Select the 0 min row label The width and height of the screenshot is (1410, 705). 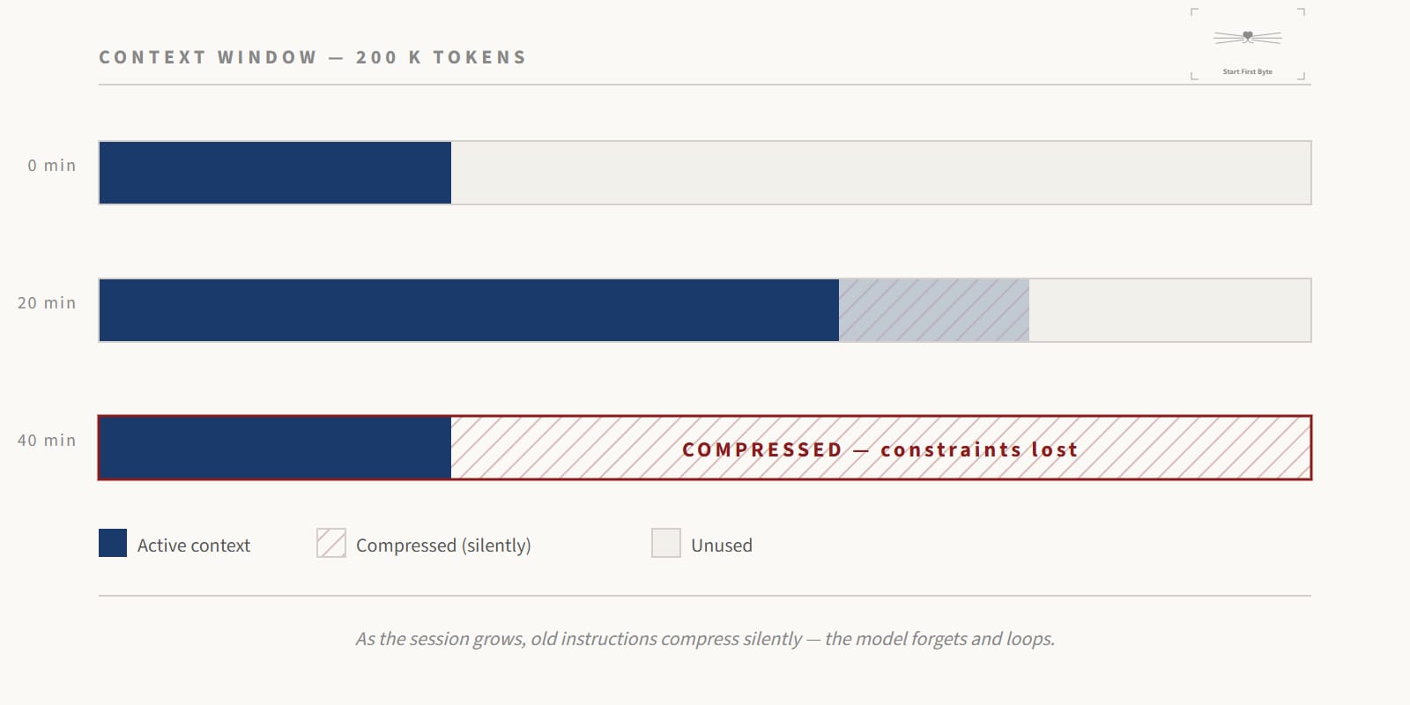pos(52,166)
